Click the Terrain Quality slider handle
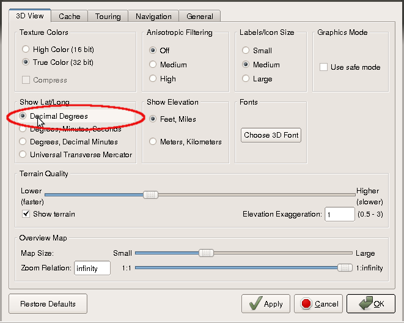Image resolution: width=404 pixels, height=323 pixels. tap(151, 195)
